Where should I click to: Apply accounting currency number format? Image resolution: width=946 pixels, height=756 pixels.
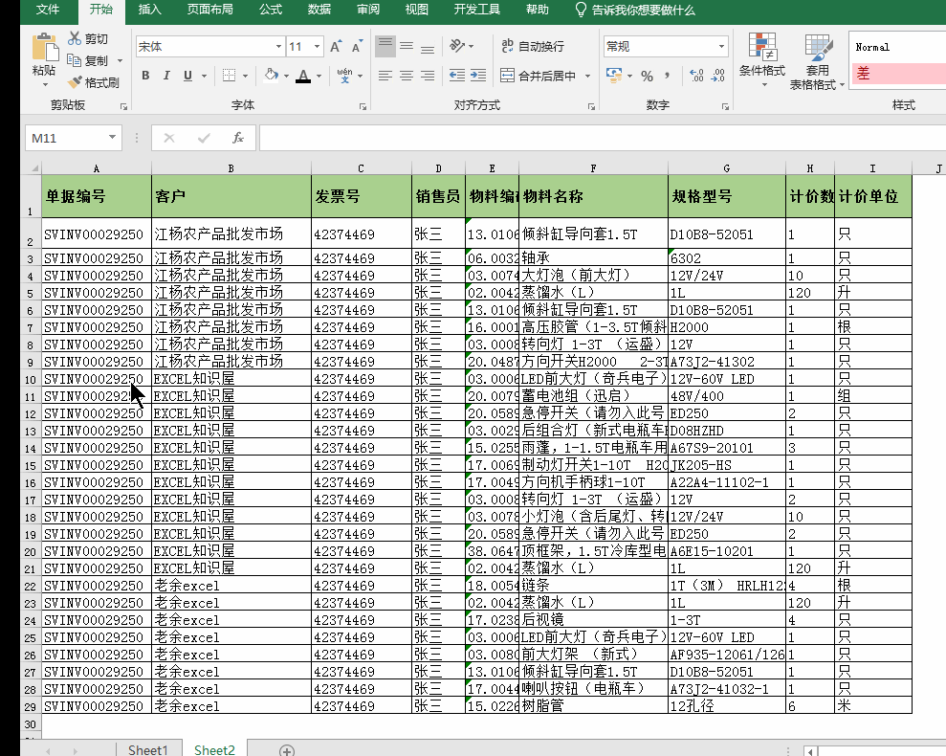(x=614, y=76)
